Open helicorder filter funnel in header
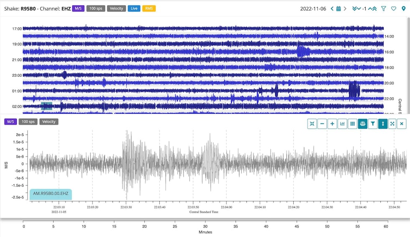This screenshot has height=237, width=410. coord(383,9)
